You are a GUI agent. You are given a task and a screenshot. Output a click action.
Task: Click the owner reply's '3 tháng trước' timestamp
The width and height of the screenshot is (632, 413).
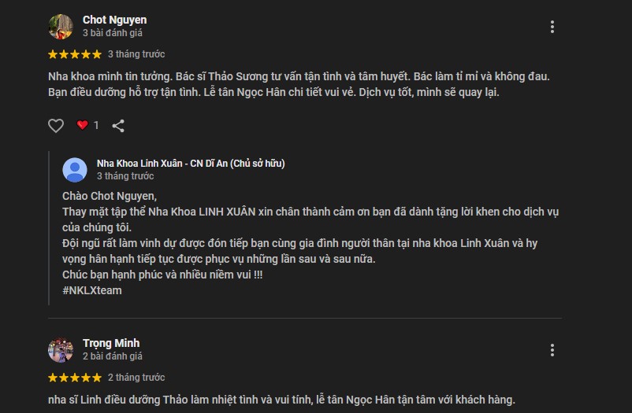click(x=125, y=176)
